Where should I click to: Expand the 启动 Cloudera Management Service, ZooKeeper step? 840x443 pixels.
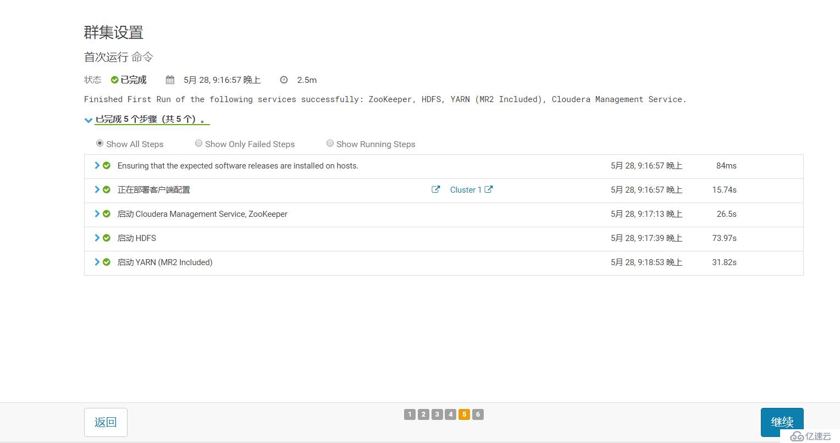pyautogui.click(x=97, y=214)
